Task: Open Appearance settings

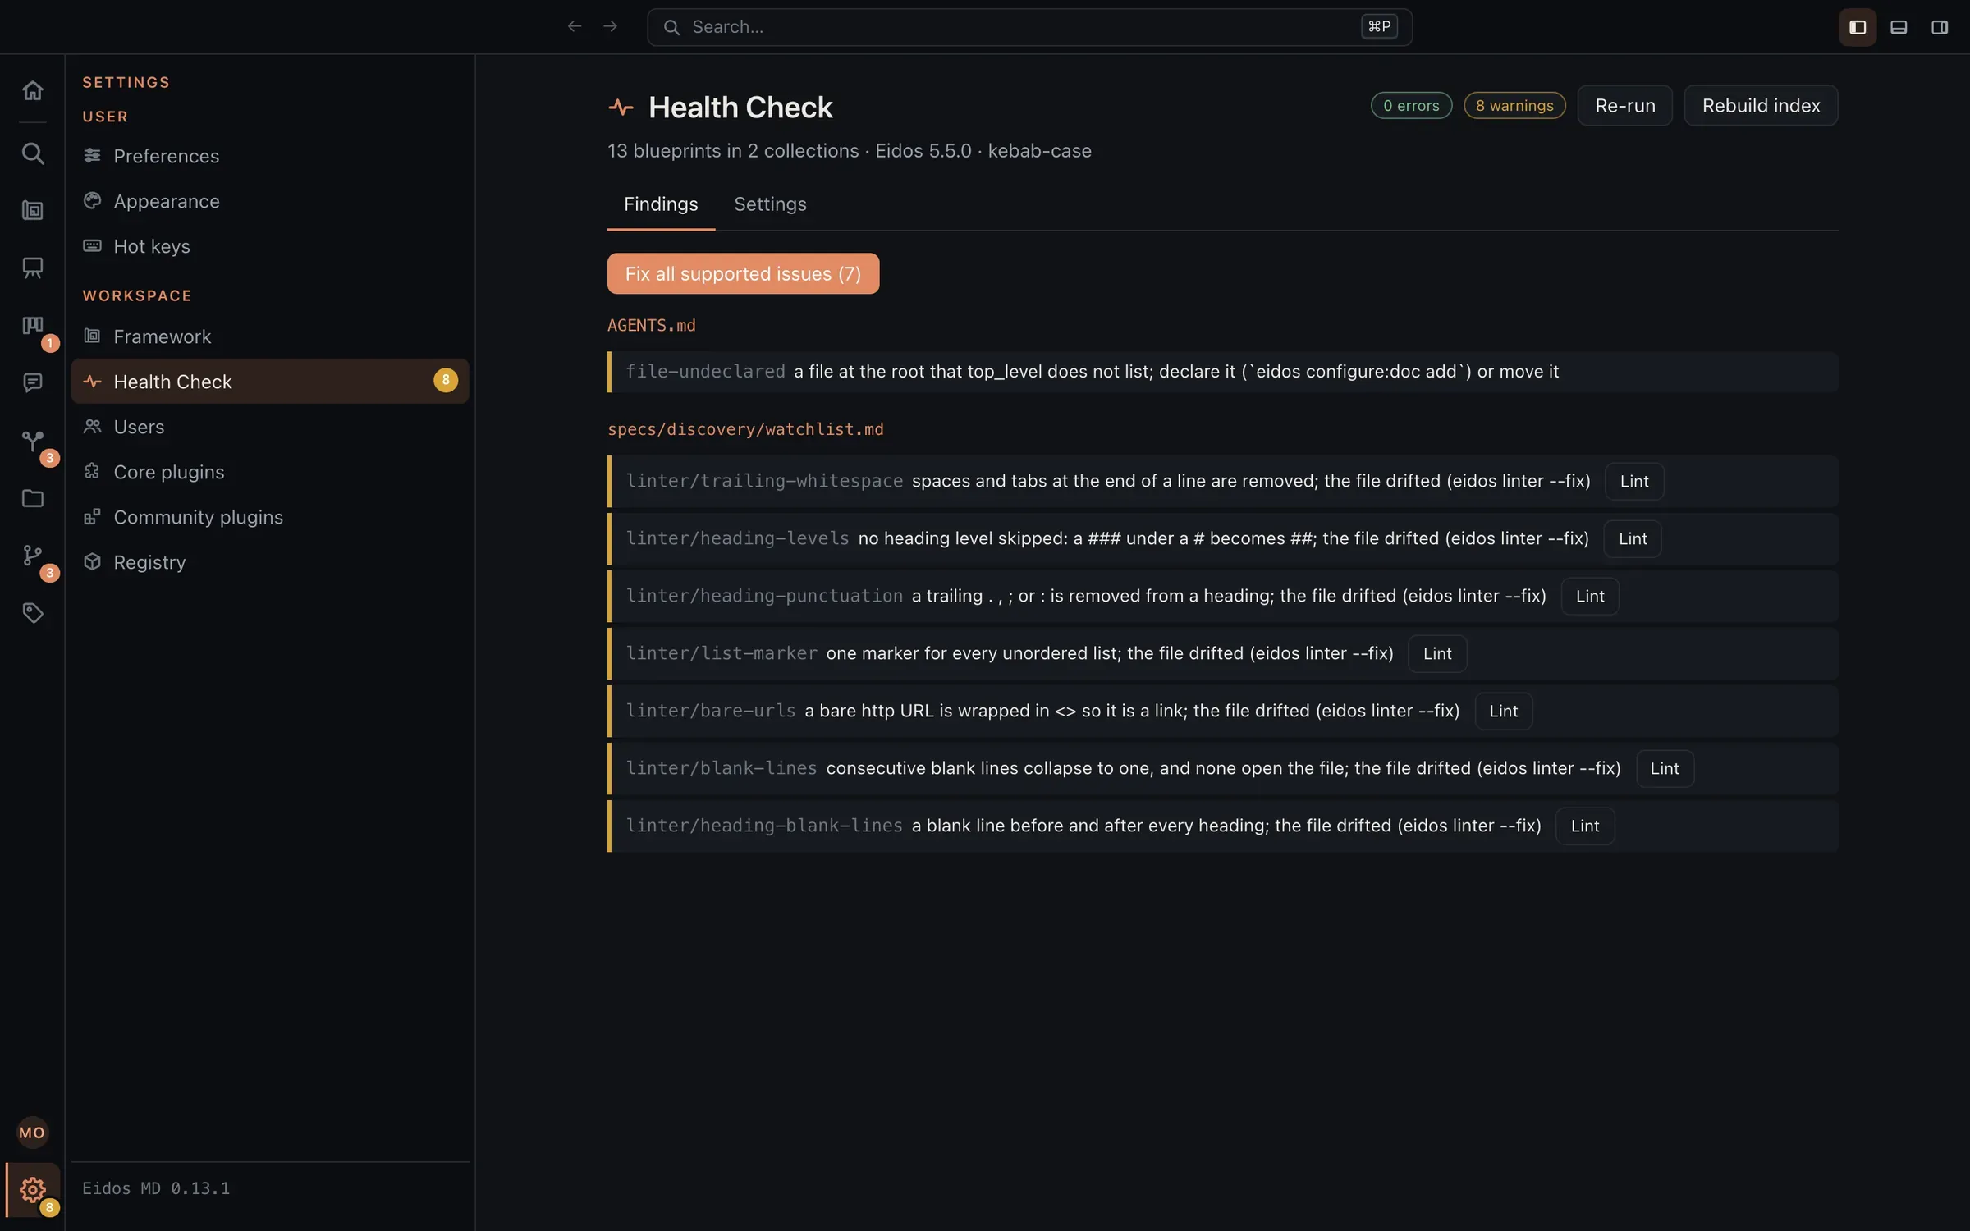Action: pos(270,201)
